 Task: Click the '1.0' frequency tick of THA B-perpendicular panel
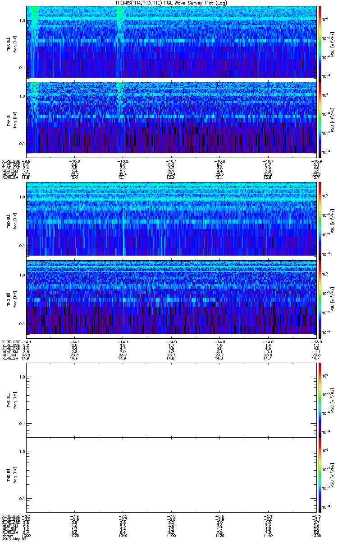22,21
